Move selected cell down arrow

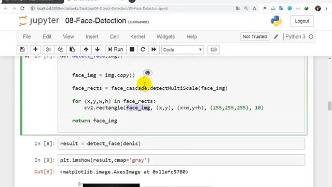point(98,50)
